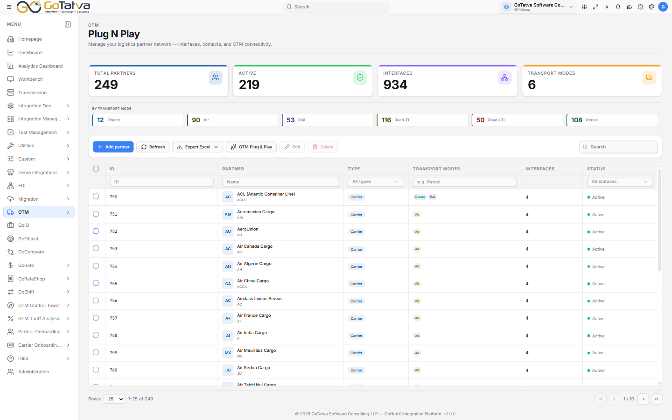The image size is (672, 420).
Task: Click the OTM Plug & Play button
Action: coord(251,147)
